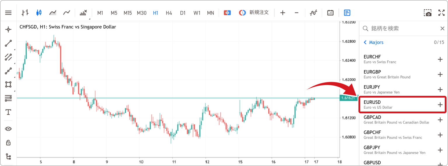
Task: Add GBPCHF with its plus button
Action: coord(440,135)
